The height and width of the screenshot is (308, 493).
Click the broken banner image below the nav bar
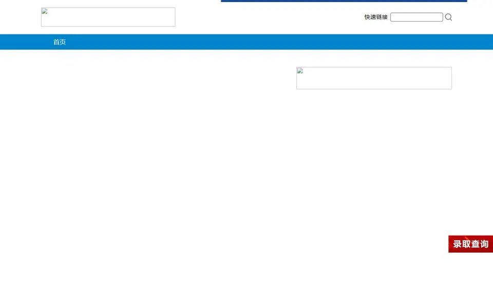coord(374,78)
